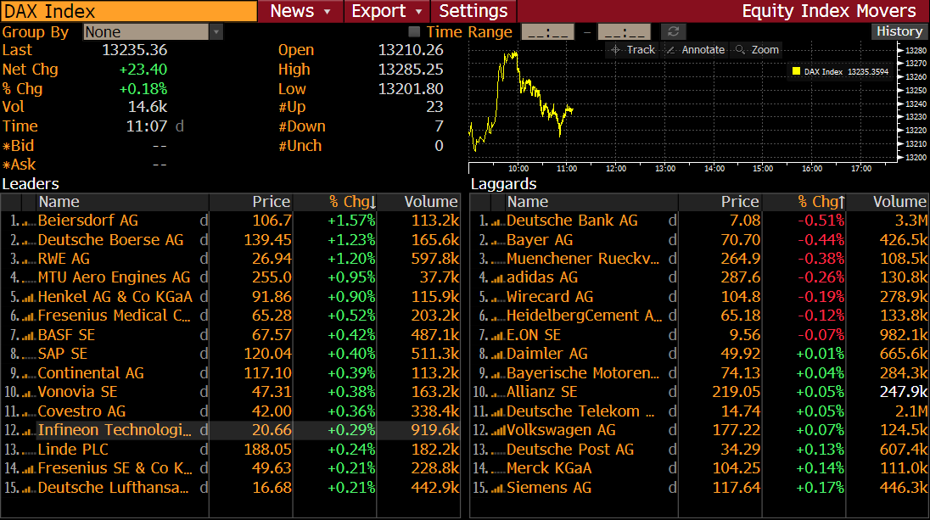Viewport: 930px width, 520px height.
Task: Click the bar-chart icon beside Henkel AG
Action: pos(28,297)
